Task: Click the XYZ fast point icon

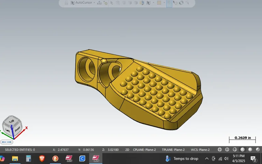Action: tap(99, 3)
